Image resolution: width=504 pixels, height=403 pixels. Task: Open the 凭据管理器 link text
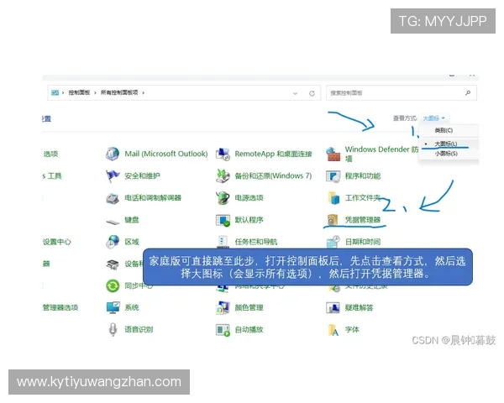coord(363,220)
